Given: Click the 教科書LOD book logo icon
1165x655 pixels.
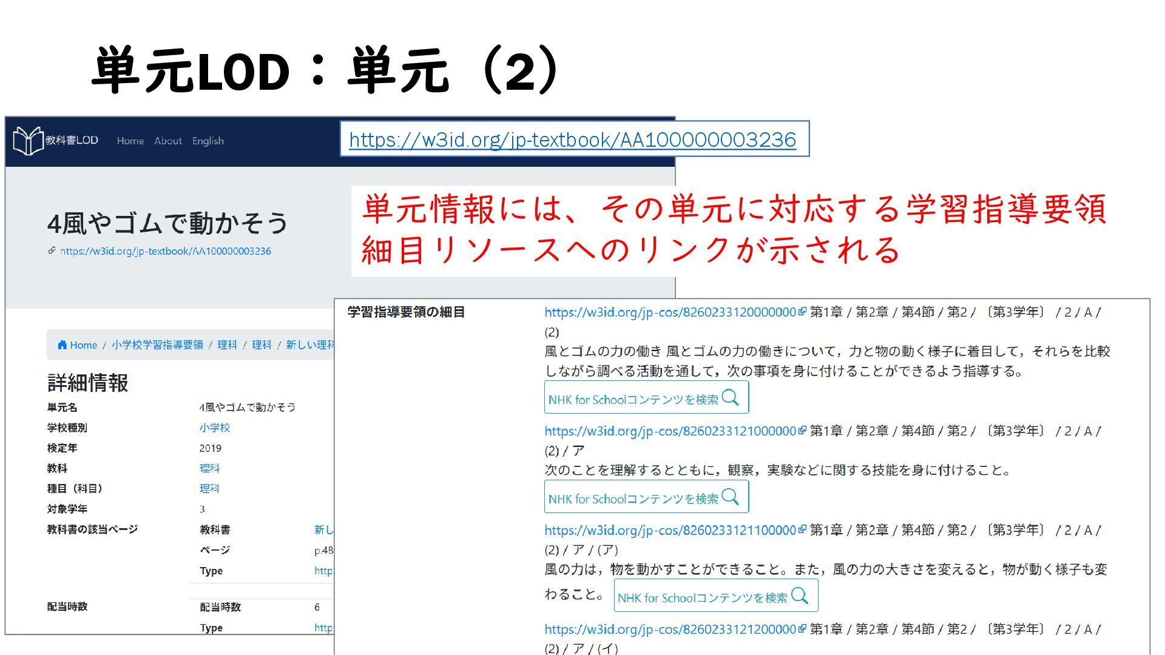Looking at the screenshot, I should point(28,141).
